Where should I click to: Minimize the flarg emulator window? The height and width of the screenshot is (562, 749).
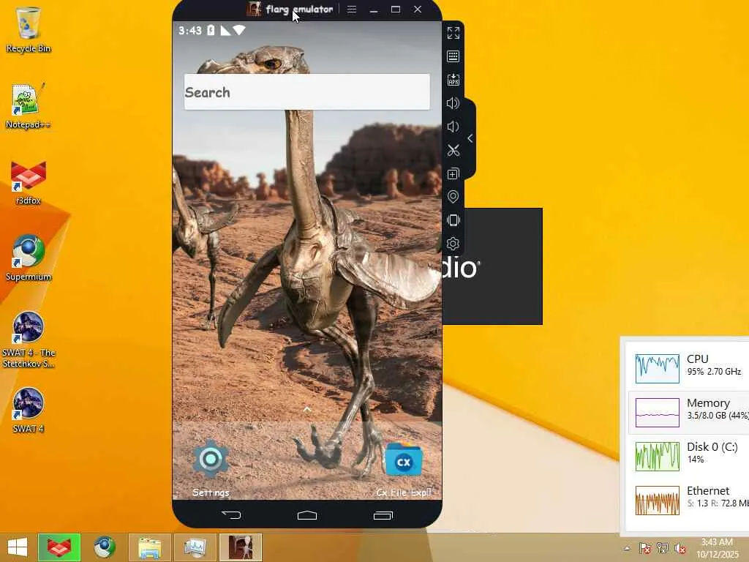coord(374,9)
